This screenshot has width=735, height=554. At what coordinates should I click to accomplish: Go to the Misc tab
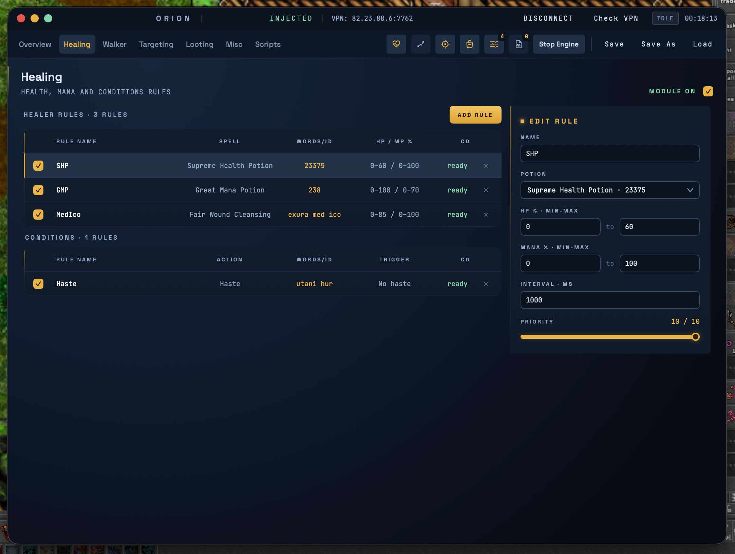click(234, 44)
